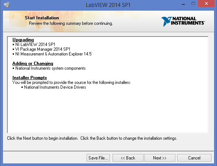Screen dimensions: 217x166
Task: Cancel the LabVIEW installation
Action: click(194, 158)
